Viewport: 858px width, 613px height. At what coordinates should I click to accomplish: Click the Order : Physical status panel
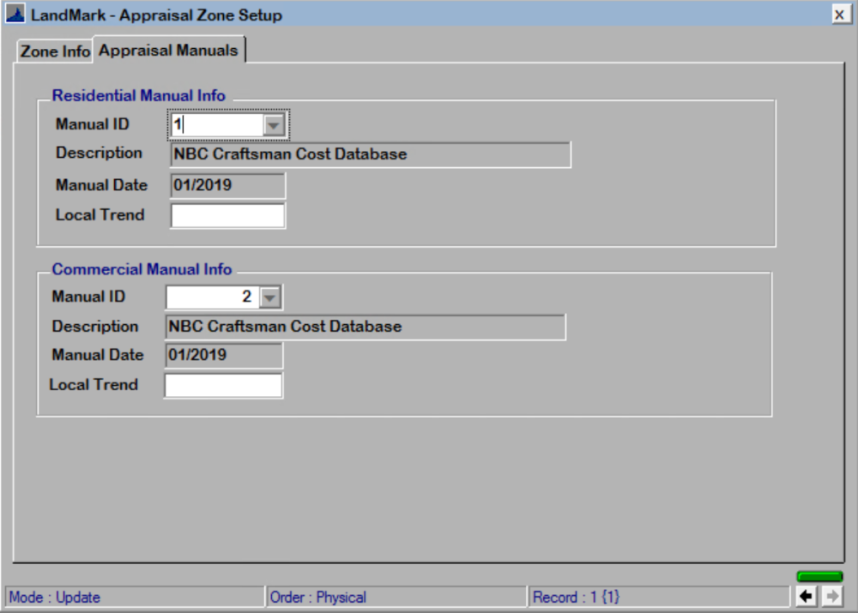395,597
